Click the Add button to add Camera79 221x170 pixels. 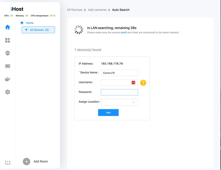pyautogui.click(x=108, y=112)
